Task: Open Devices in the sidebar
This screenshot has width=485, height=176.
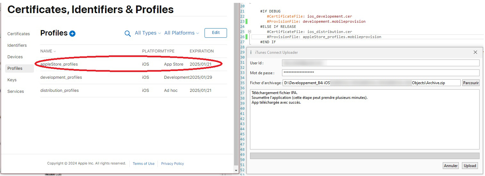Action: coord(15,57)
